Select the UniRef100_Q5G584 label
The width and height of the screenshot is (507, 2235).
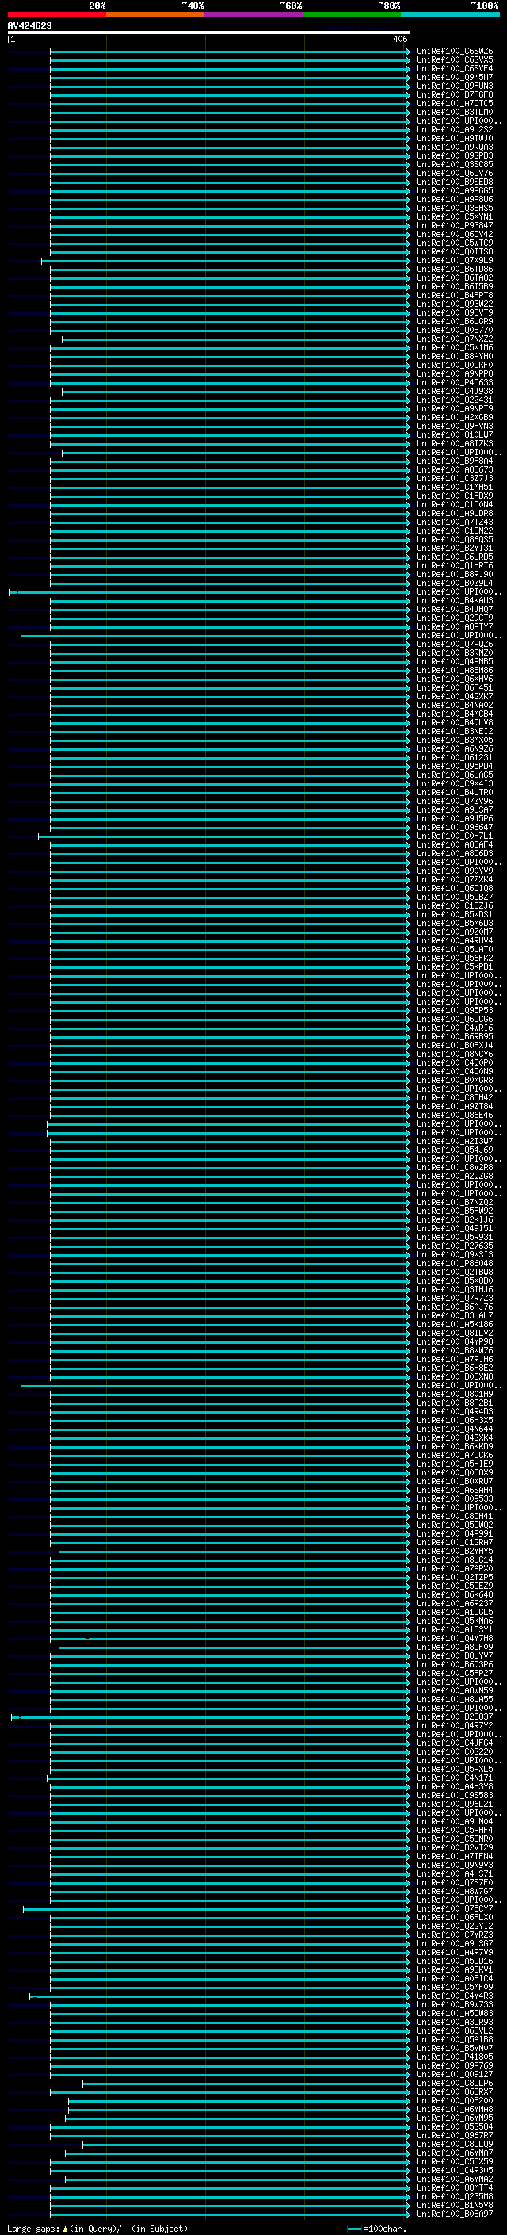455,2126
